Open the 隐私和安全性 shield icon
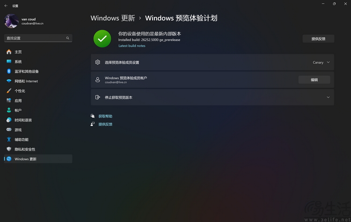 click(x=9, y=149)
